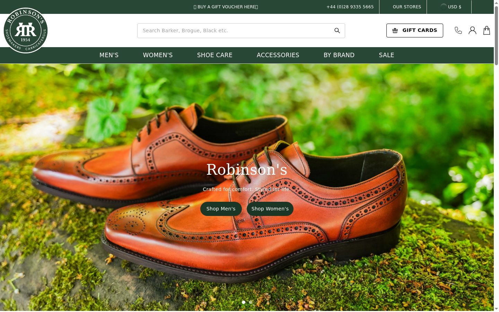
Task: Open the Shoe Care menu
Action: (x=215, y=55)
